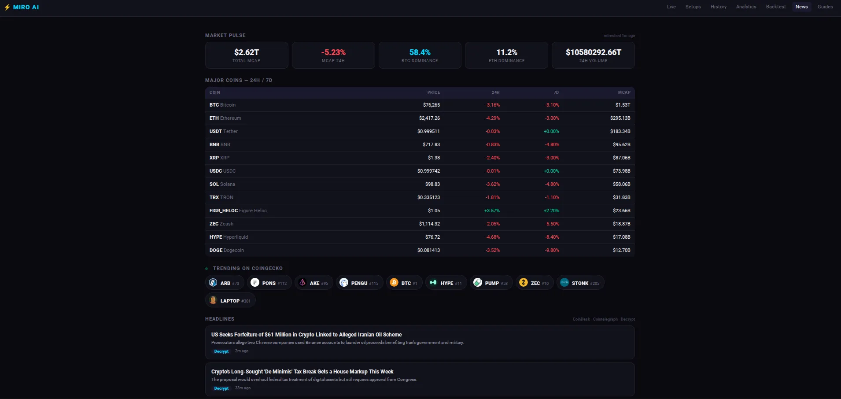Click the PRICE column header
841x399 pixels.
434,92
